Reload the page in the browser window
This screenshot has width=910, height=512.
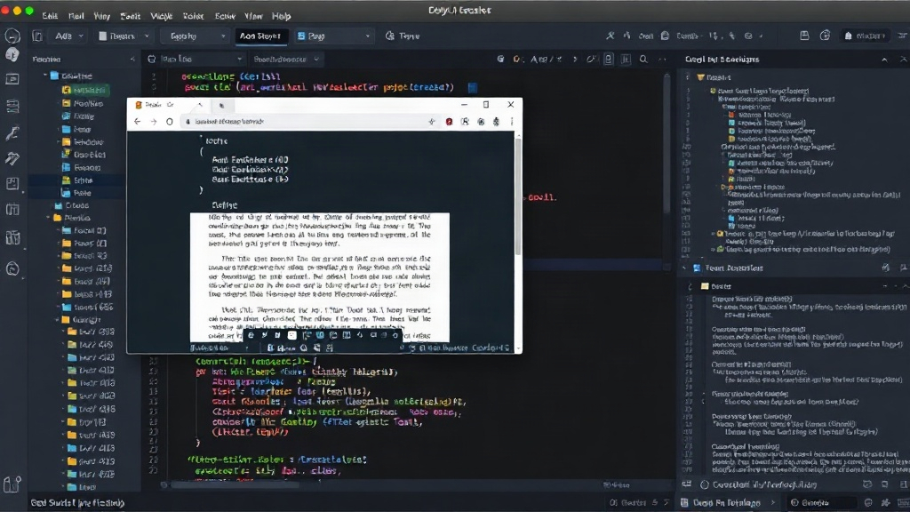click(170, 121)
